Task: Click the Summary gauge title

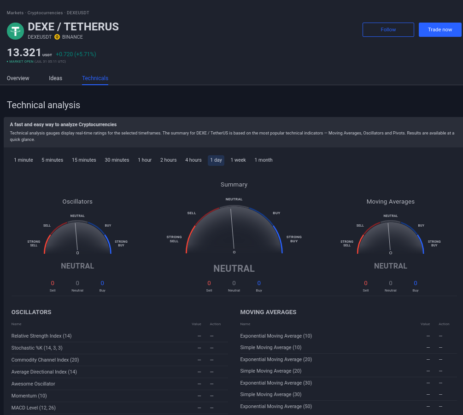Action: pos(234,185)
